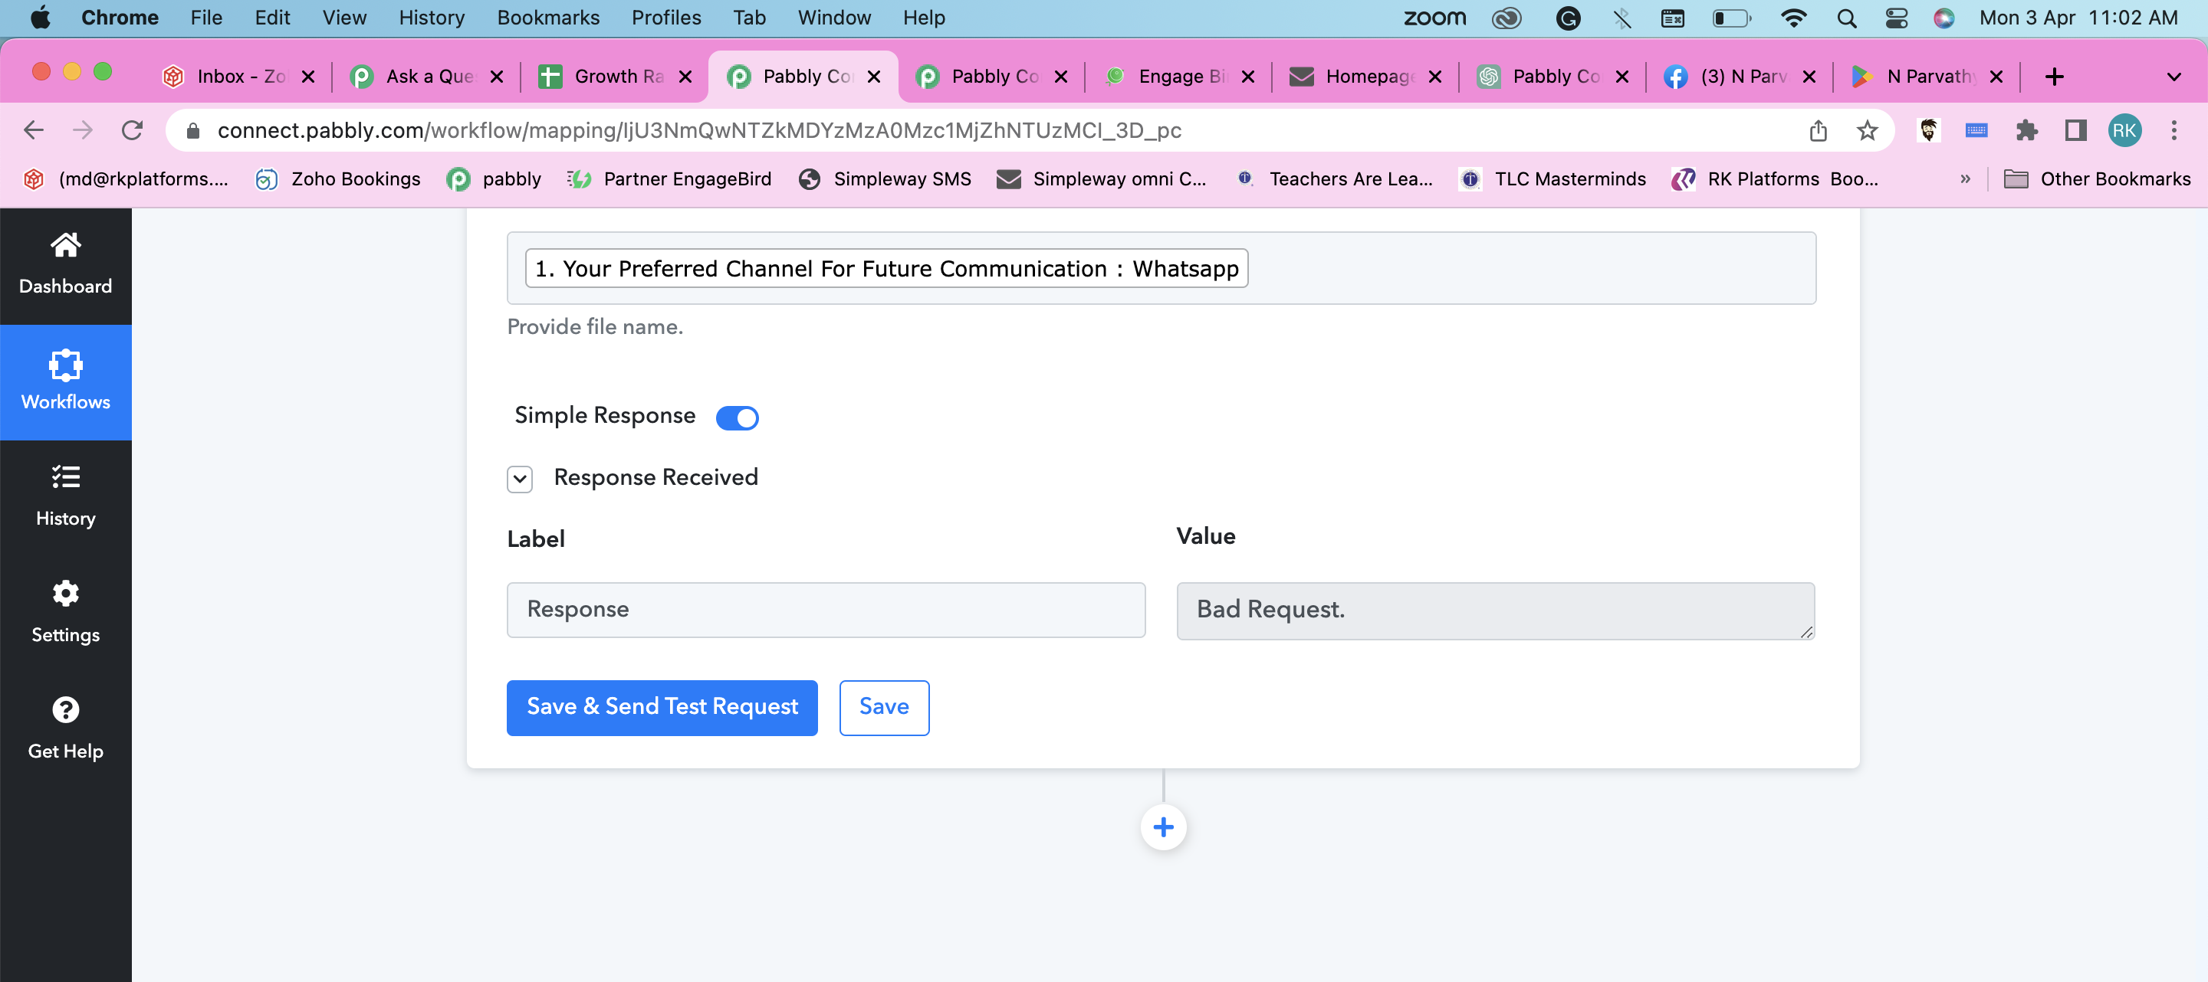Go back in browser history
This screenshot has width=2208, height=982.
(x=34, y=130)
